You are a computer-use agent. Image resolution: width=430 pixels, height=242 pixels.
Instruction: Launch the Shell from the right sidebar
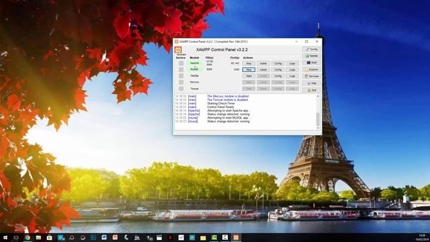click(312, 63)
